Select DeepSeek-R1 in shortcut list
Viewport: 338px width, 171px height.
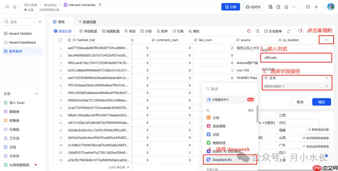[x=230, y=159]
